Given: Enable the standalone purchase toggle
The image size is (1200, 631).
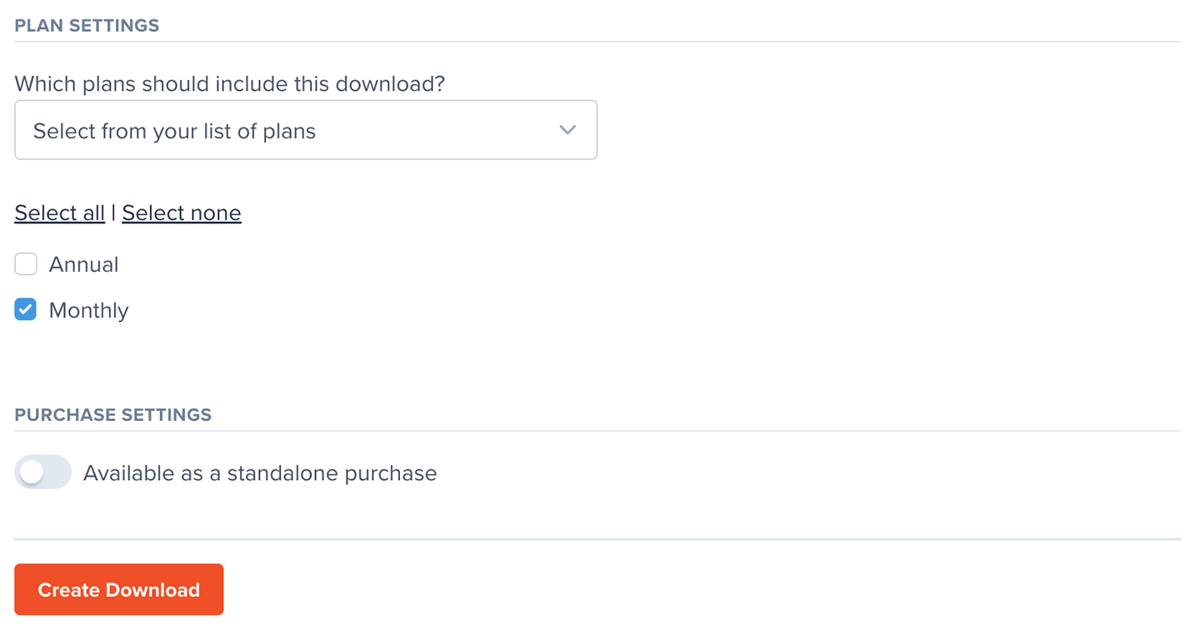Looking at the screenshot, I should [42, 473].
